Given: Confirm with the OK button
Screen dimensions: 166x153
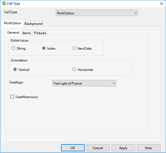Looking at the screenshot, I should click(73, 148).
